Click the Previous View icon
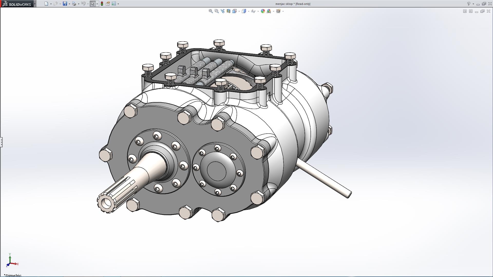The width and height of the screenshot is (493, 277). (222, 11)
